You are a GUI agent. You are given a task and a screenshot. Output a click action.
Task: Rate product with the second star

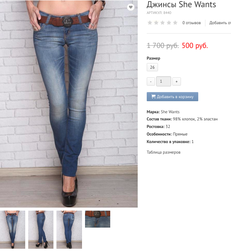156,23
